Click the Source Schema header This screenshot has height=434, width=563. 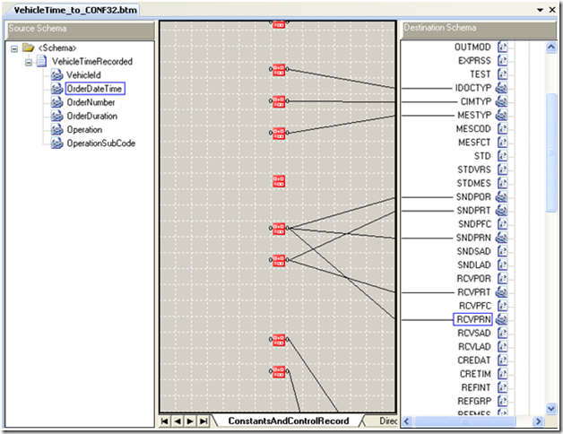81,29
